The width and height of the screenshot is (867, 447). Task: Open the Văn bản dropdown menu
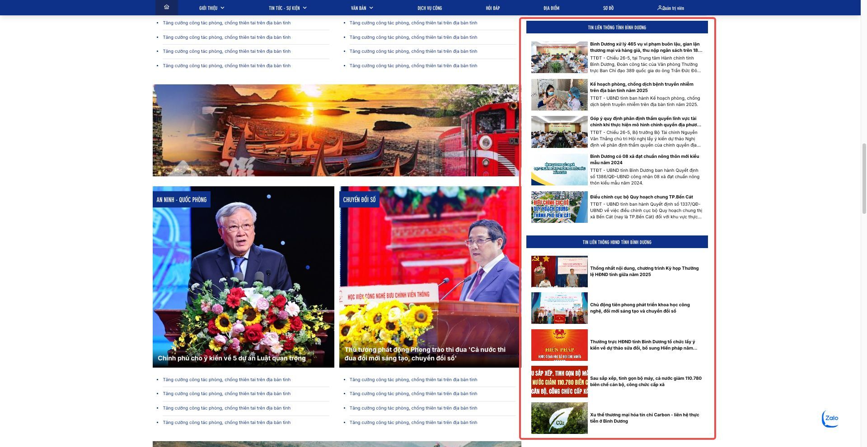pyautogui.click(x=361, y=8)
